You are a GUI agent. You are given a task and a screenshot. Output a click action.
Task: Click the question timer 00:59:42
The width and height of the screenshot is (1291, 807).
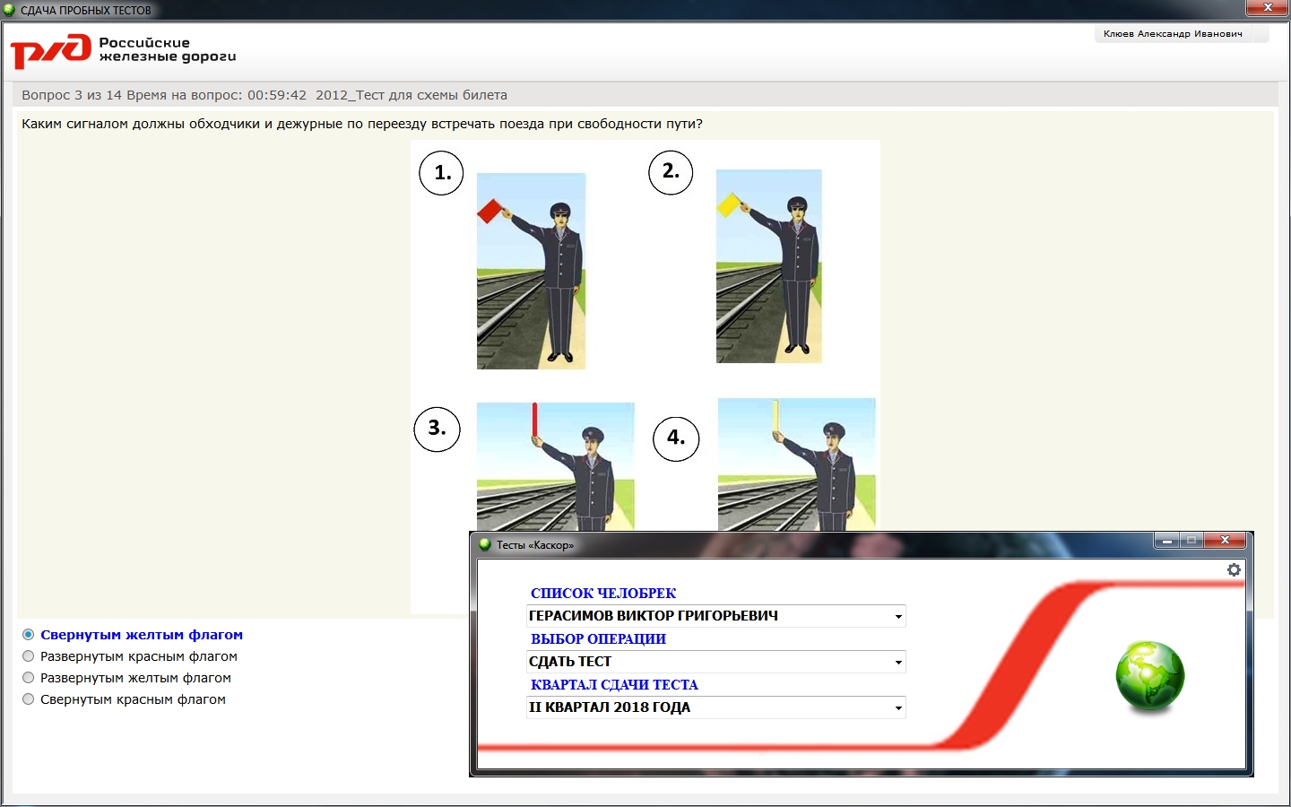coord(277,95)
